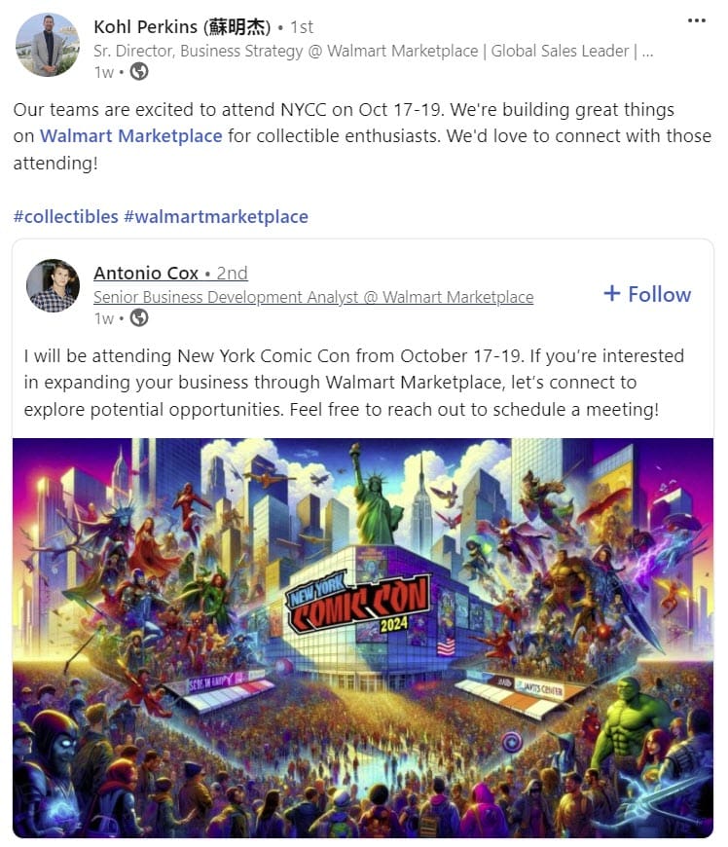This screenshot has width=728, height=847.
Task: Click the Comic Con 2024 logo in image
Action: (358, 604)
